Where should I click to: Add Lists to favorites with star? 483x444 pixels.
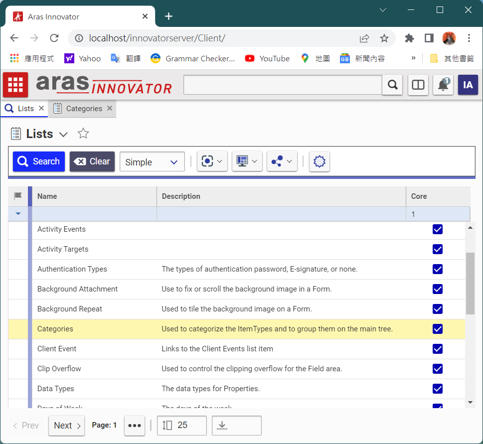click(x=83, y=134)
